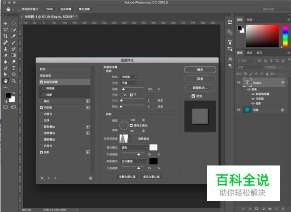Screen dimensions: 291x212
Task: Select the Healing Brush tool
Action: pyautogui.click(x=5, y=42)
